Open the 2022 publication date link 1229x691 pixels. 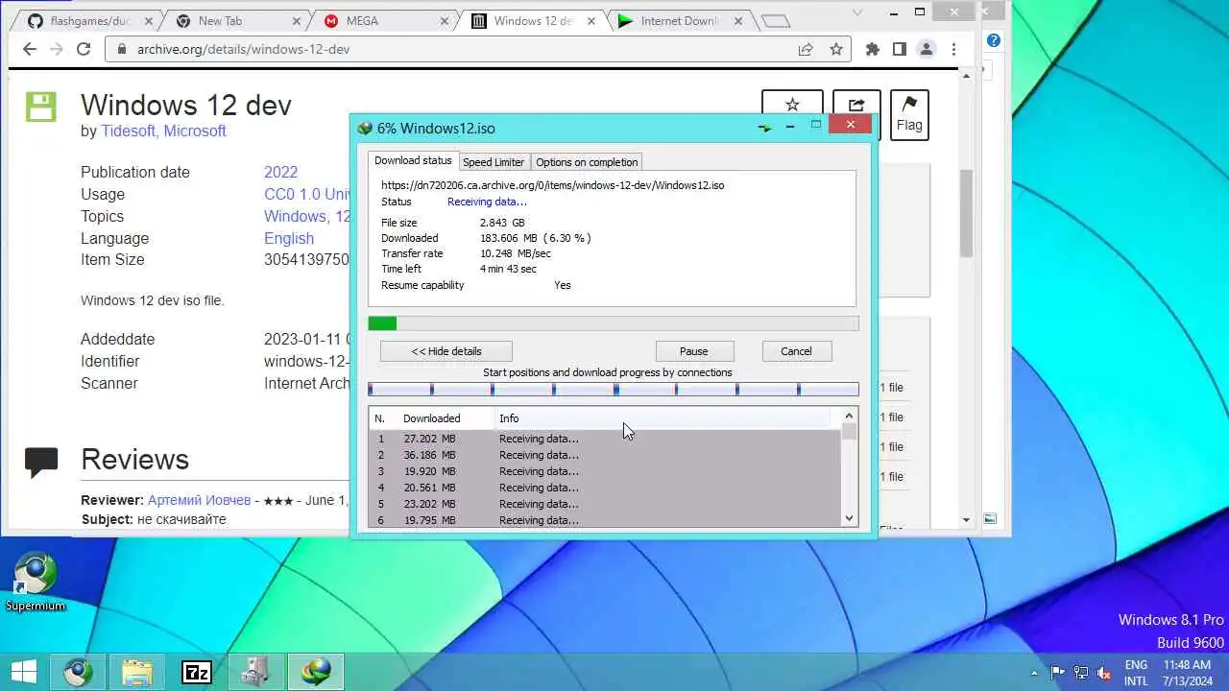click(281, 173)
